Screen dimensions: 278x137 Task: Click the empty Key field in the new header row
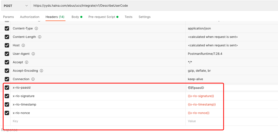pyautogui.click(x=98, y=121)
